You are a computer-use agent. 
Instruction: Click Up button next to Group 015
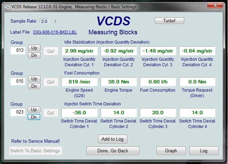34,79
